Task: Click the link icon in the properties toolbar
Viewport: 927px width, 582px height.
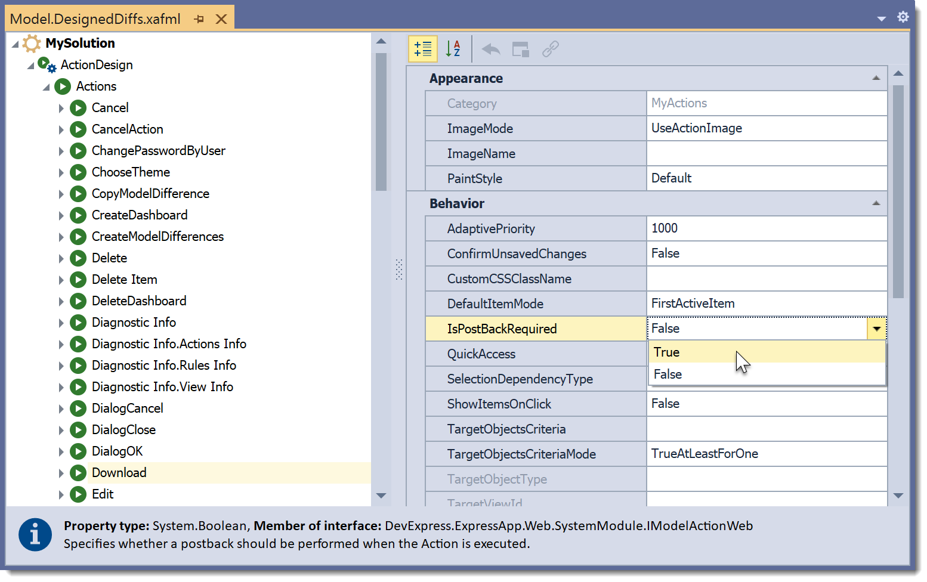Action: (x=550, y=49)
